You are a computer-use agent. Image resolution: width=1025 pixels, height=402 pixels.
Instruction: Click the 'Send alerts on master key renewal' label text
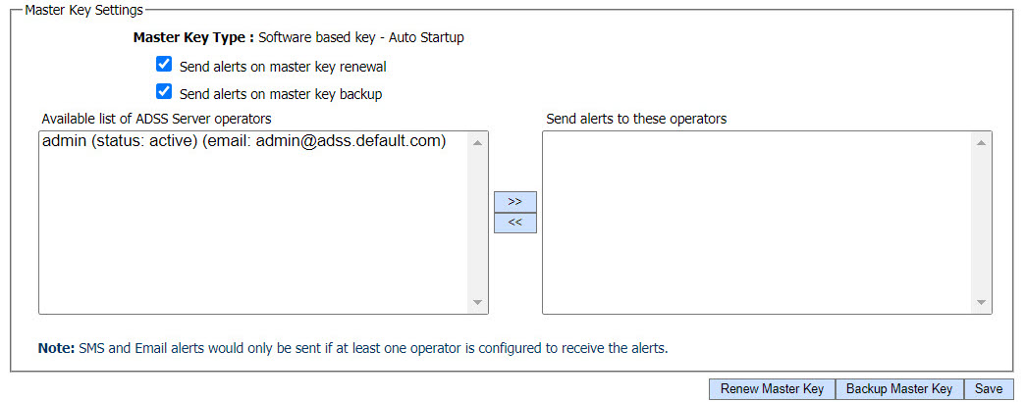click(283, 67)
